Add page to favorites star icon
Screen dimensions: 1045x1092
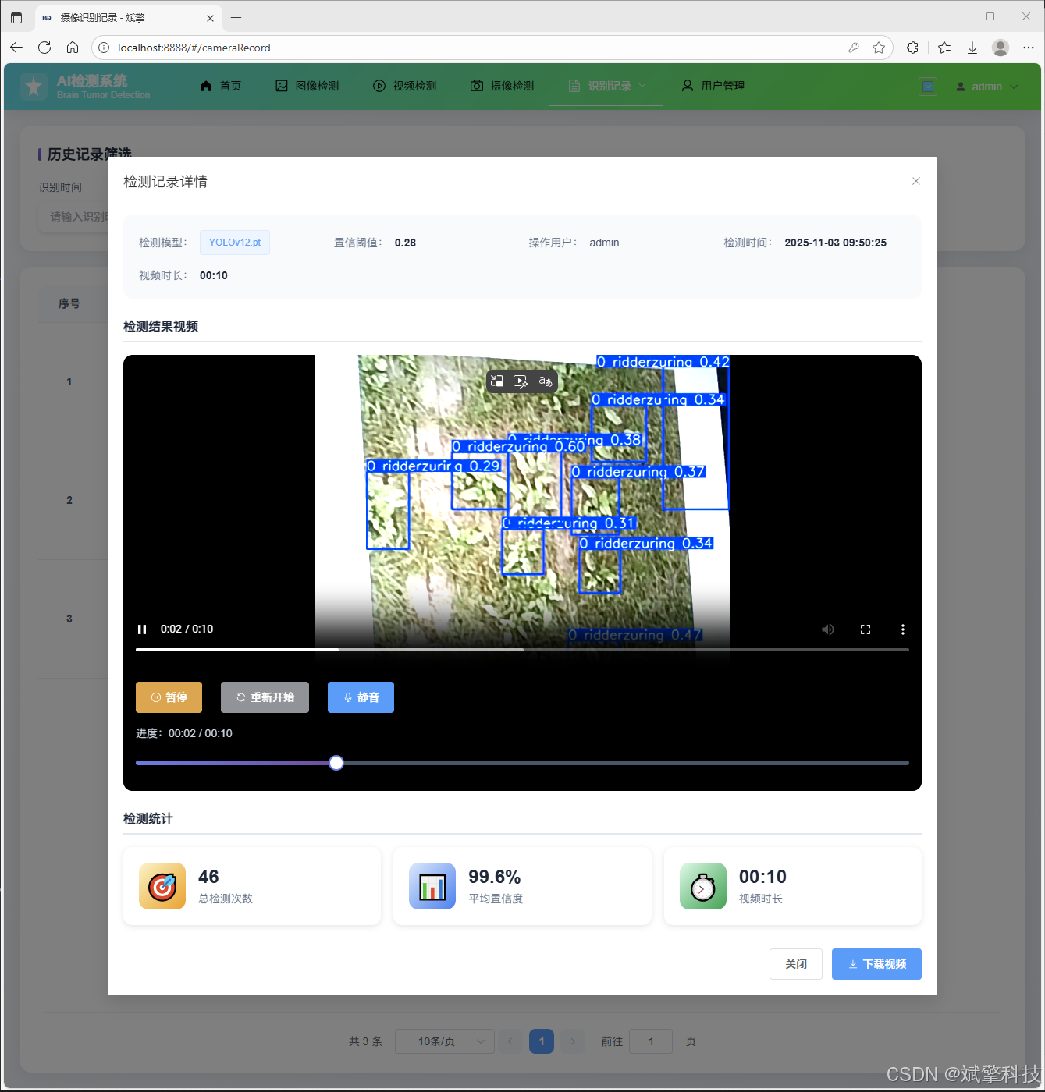click(x=879, y=48)
